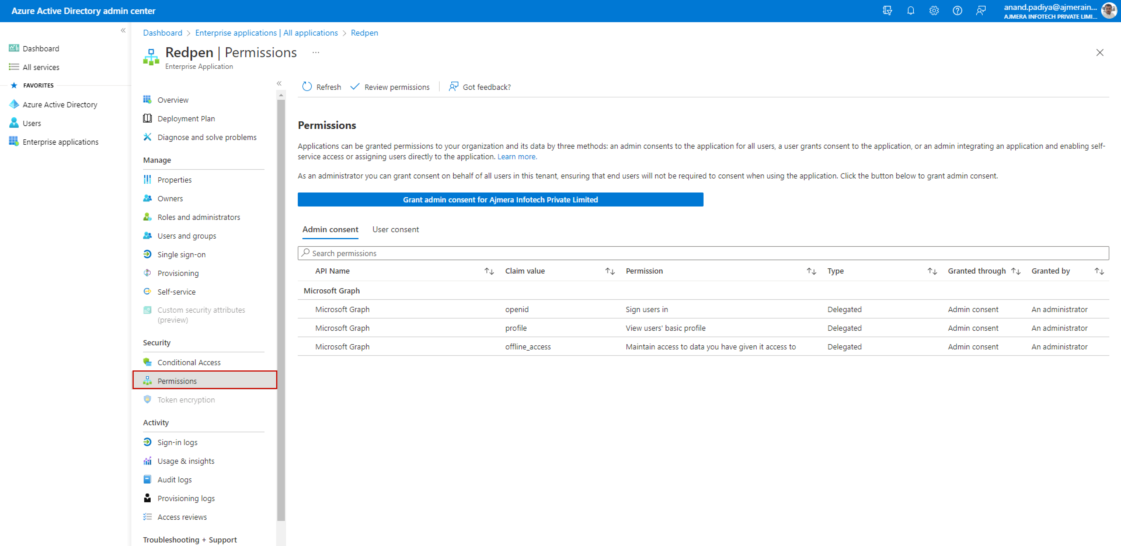The height and width of the screenshot is (546, 1121).
Task: Click the Refresh icon in the toolbar
Action: click(307, 87)
